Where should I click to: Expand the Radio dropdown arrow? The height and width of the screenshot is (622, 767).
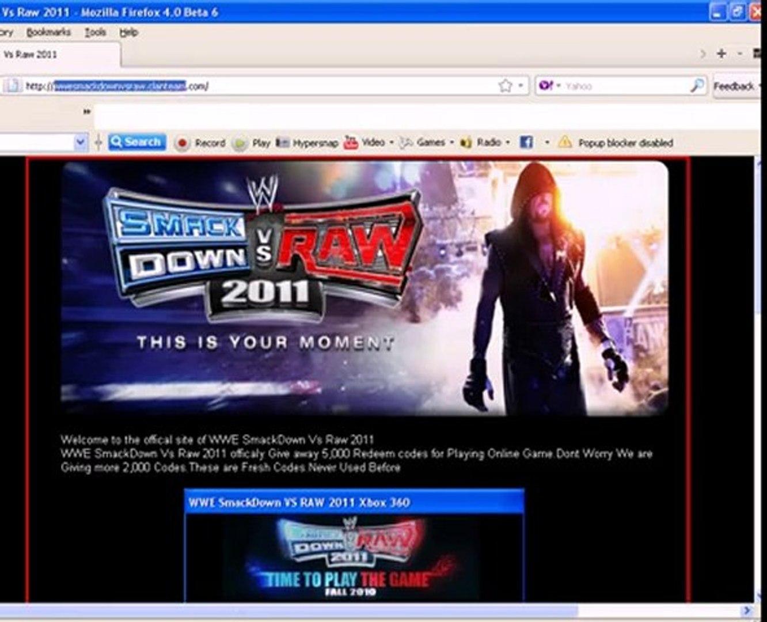pos(508,142)
